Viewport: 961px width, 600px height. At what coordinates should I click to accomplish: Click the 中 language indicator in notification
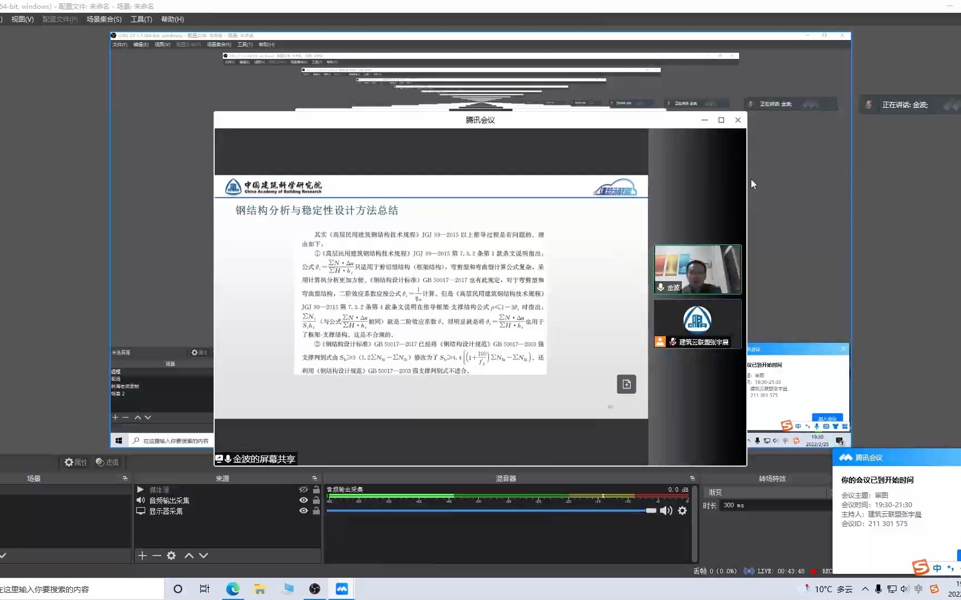click(x=938, y=568)
